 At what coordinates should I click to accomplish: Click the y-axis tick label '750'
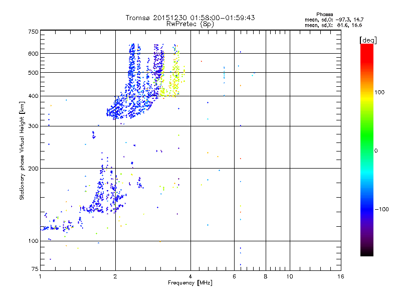33,32
